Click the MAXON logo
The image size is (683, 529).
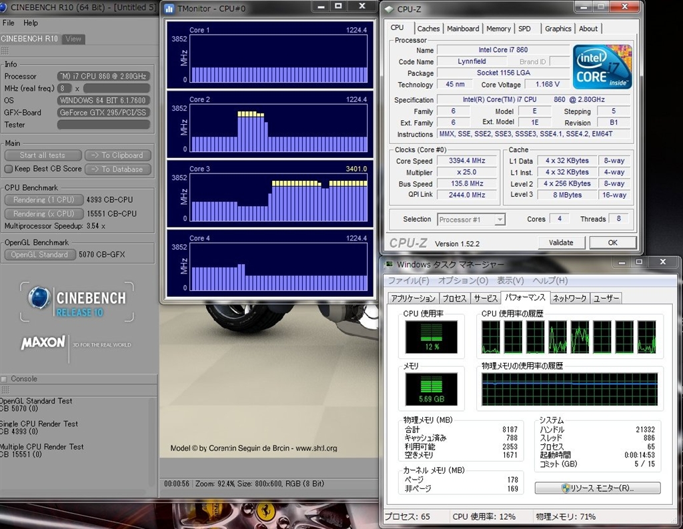[x=43, y=343]
